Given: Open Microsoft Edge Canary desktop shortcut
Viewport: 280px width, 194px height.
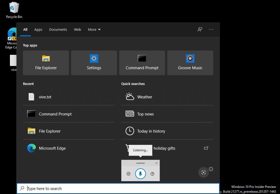Looking at the screenshot, I should tap(12, 38).
